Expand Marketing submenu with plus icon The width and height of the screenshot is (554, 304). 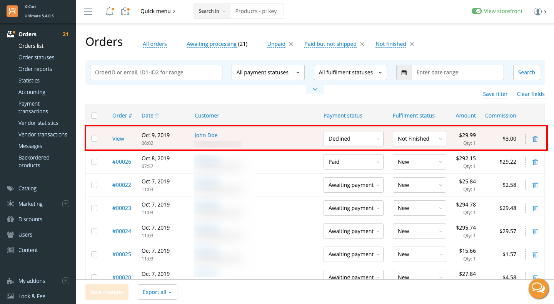point(66,204)
